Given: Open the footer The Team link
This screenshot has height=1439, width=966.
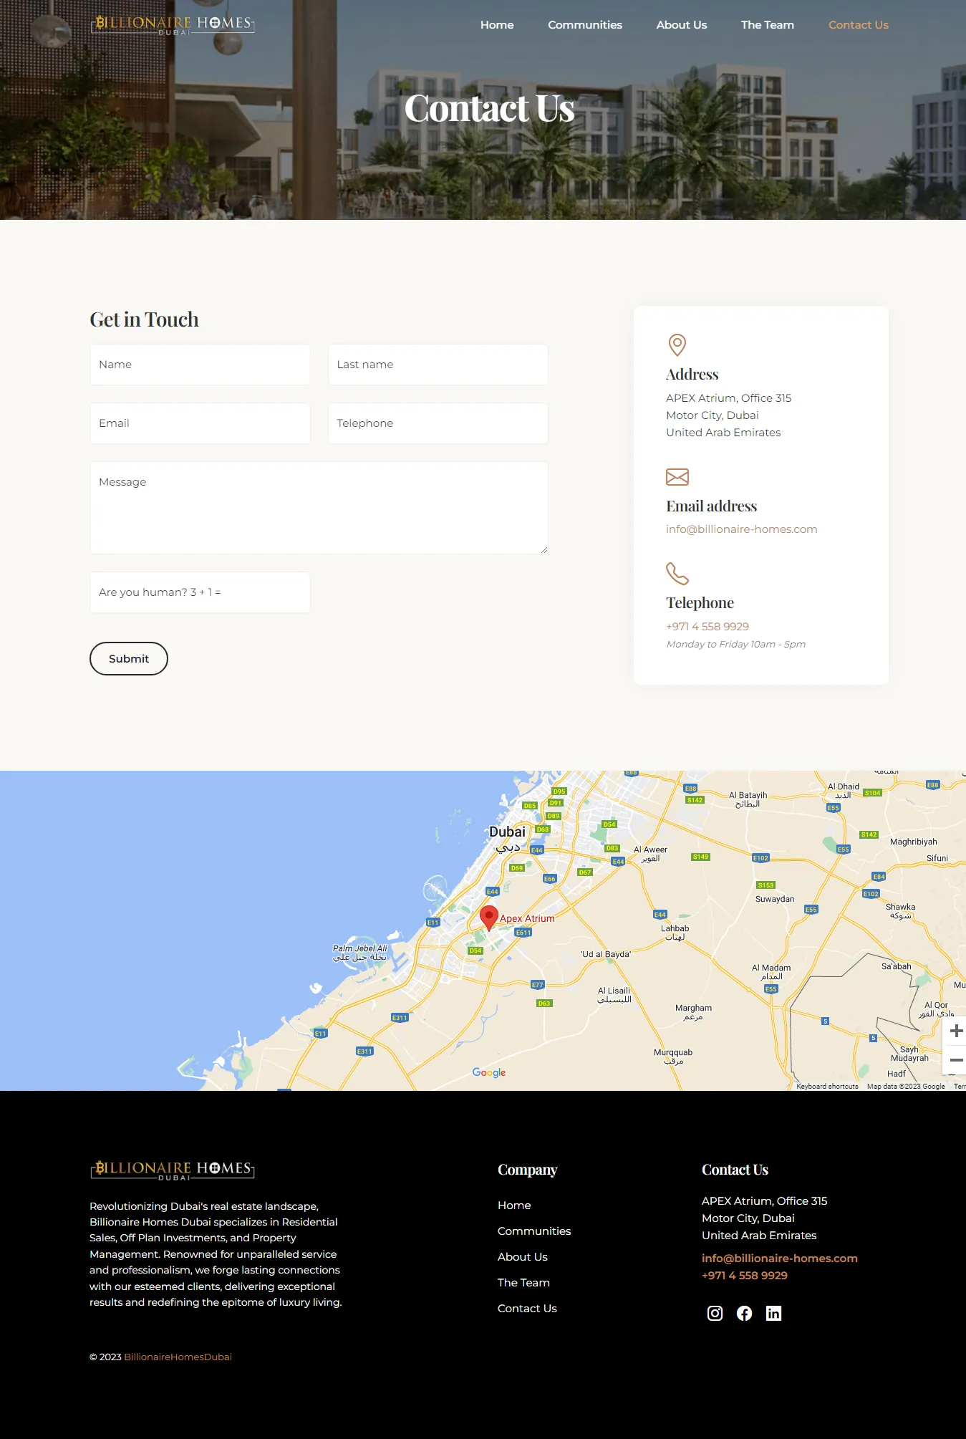Looking at the screenshot, I should pos(523,1283).
